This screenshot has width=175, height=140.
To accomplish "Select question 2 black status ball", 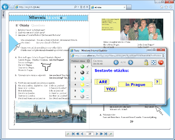I will (82, 73).
